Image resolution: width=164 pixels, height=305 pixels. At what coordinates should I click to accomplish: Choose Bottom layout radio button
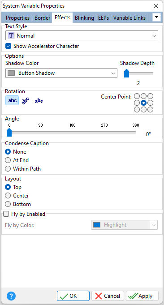pos(8,204)
